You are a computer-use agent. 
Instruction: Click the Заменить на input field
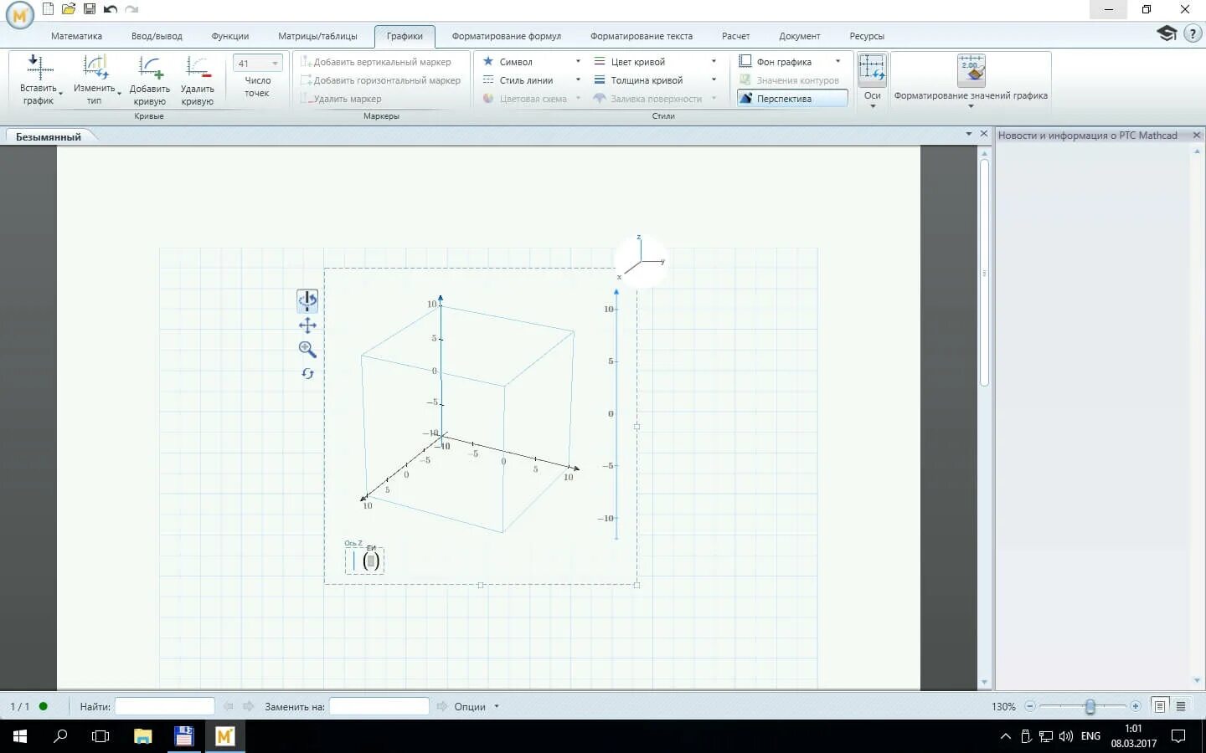coord(379,706)
